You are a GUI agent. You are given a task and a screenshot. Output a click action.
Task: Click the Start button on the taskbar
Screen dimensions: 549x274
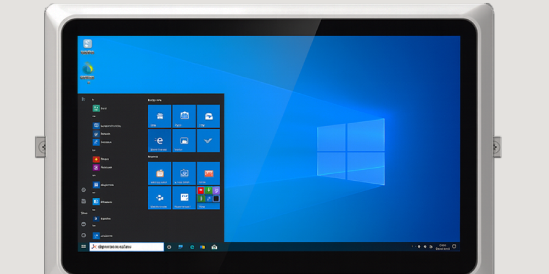[x=83, y=247]
